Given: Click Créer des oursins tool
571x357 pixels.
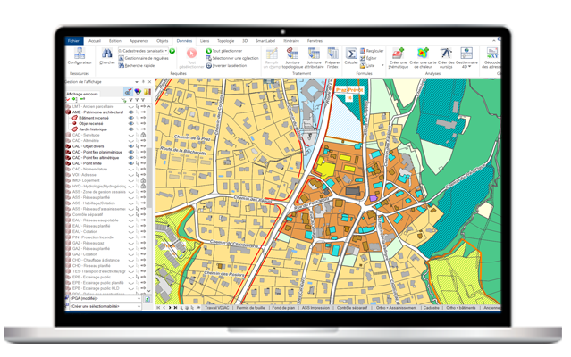Looking at the screenshot, I should [x=446, y=58].
